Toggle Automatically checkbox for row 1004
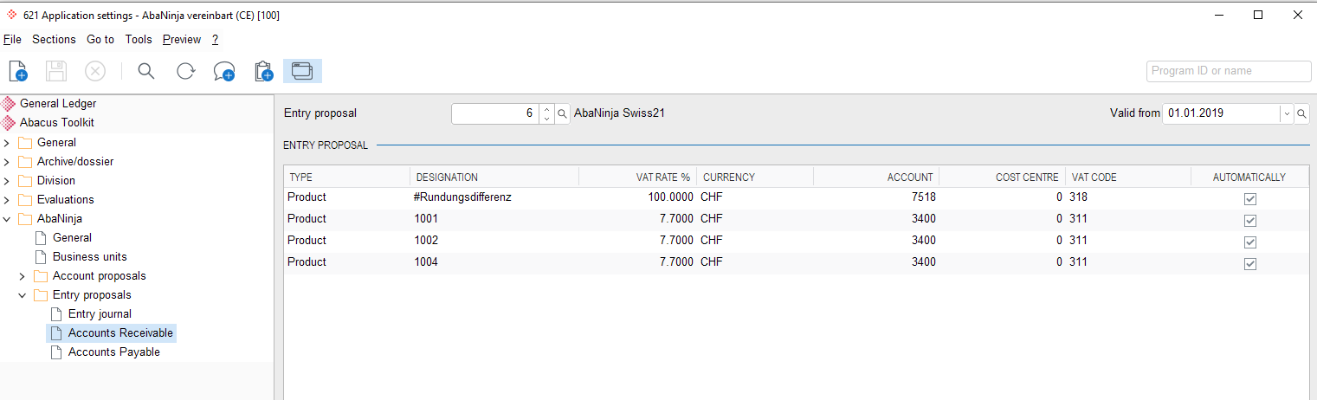Viewport: 1317px width, 400px height. pyautogui.click(x=1249, y=263)
